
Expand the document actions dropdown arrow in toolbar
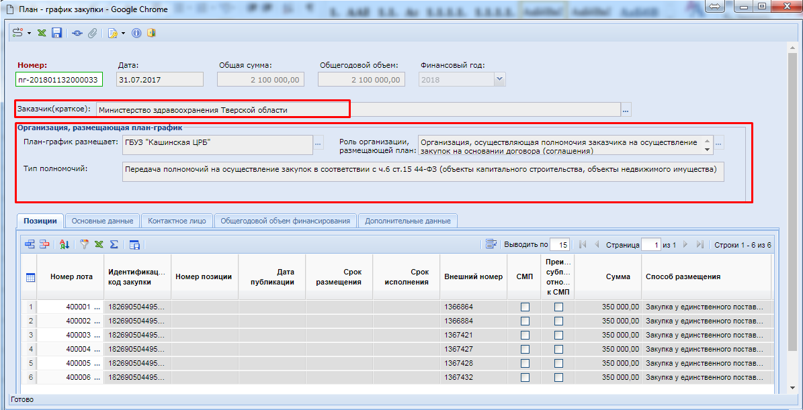pyautogui.click(x=123, y=33)
